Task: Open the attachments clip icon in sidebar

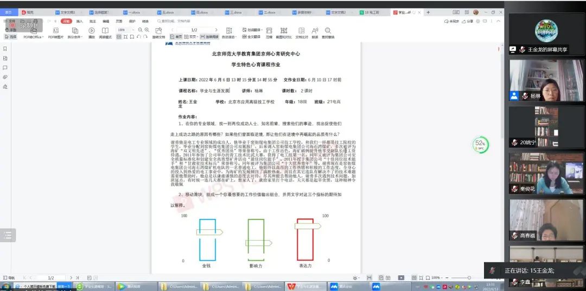Action: click(5, 77)
